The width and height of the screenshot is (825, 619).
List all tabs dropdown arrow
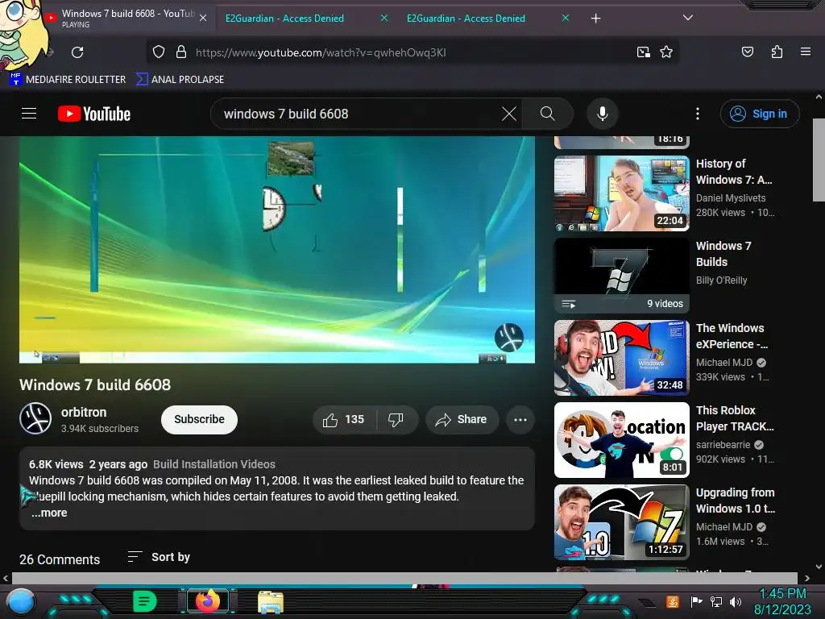pos(688,18)
